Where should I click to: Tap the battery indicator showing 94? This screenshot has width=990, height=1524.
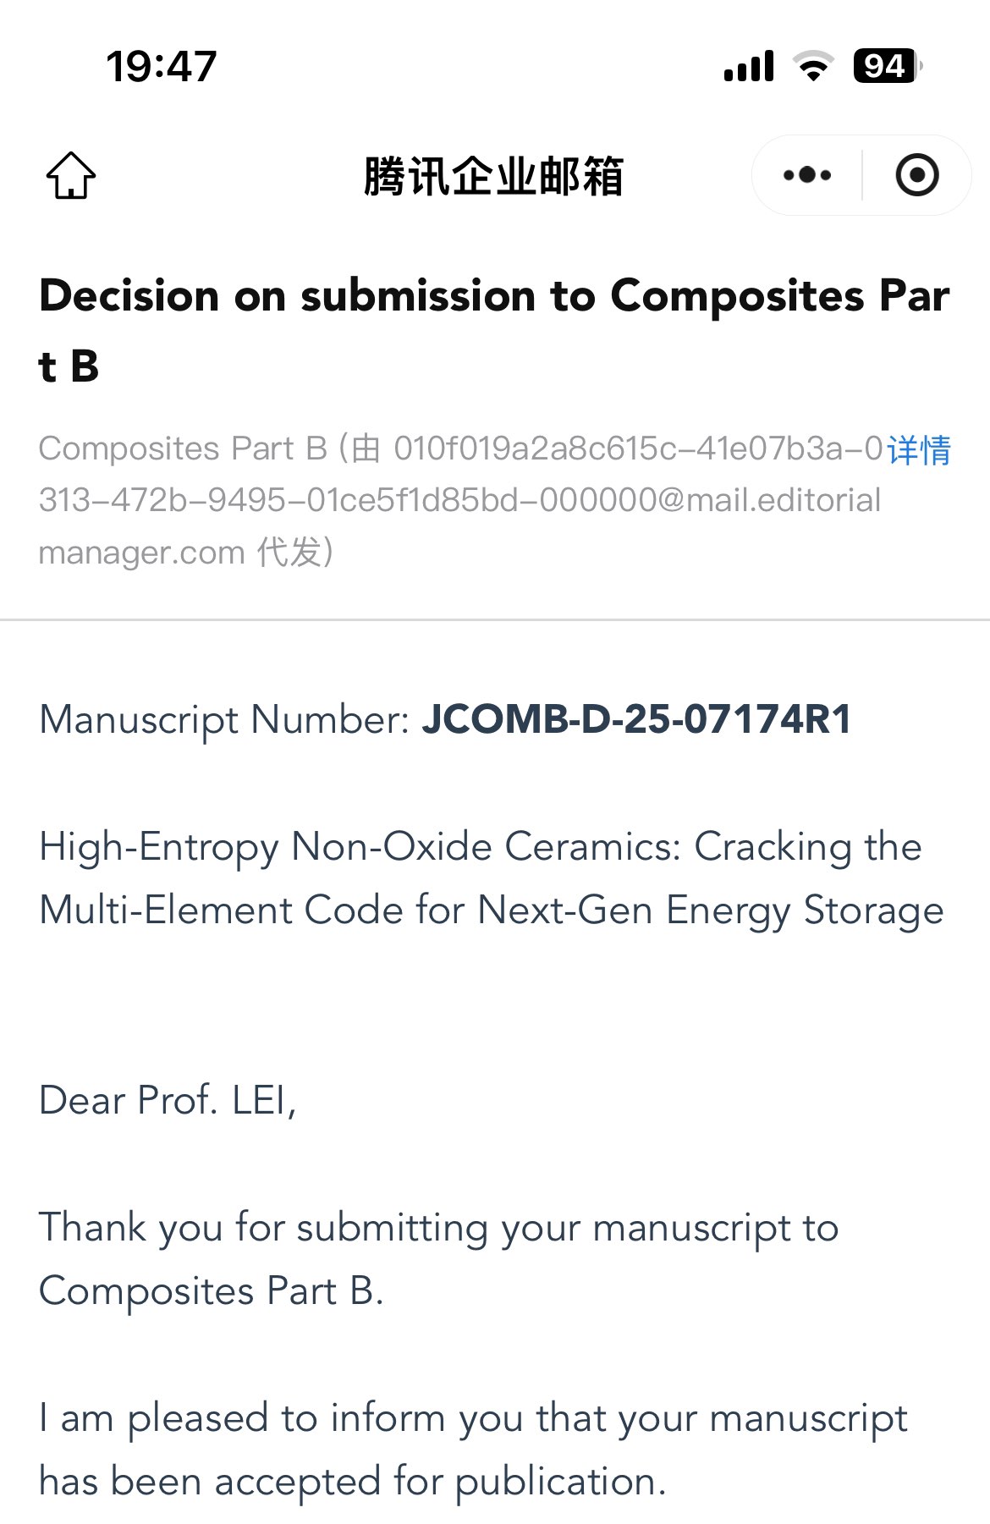tap(886, 66)
